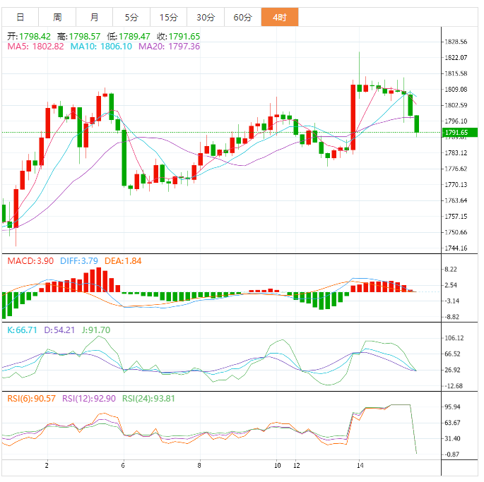Image resolution: width=484 pixels, height=482 pixels.
Task: Select the 15分 timeframe tab
Action: pyautogui.click(x=168, y=17)
